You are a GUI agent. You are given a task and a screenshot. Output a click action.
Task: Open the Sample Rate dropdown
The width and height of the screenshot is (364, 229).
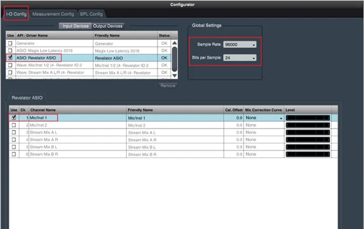(240, 44)
